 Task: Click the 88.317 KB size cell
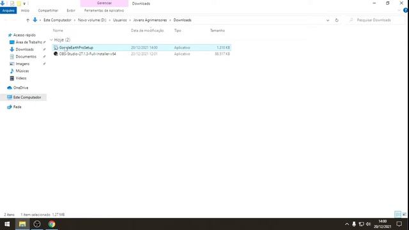pos(222,54)
